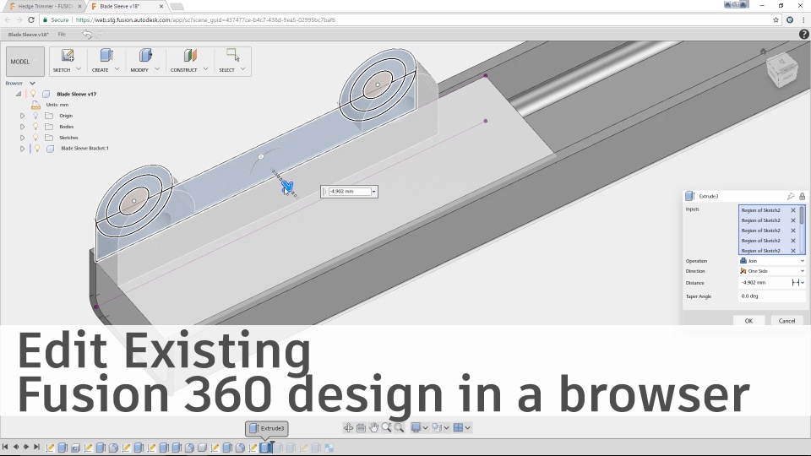This screenshot has width=811, height=456.
Task: Click the lock icon in Extrude3 dialog
Action: (803, 196)
